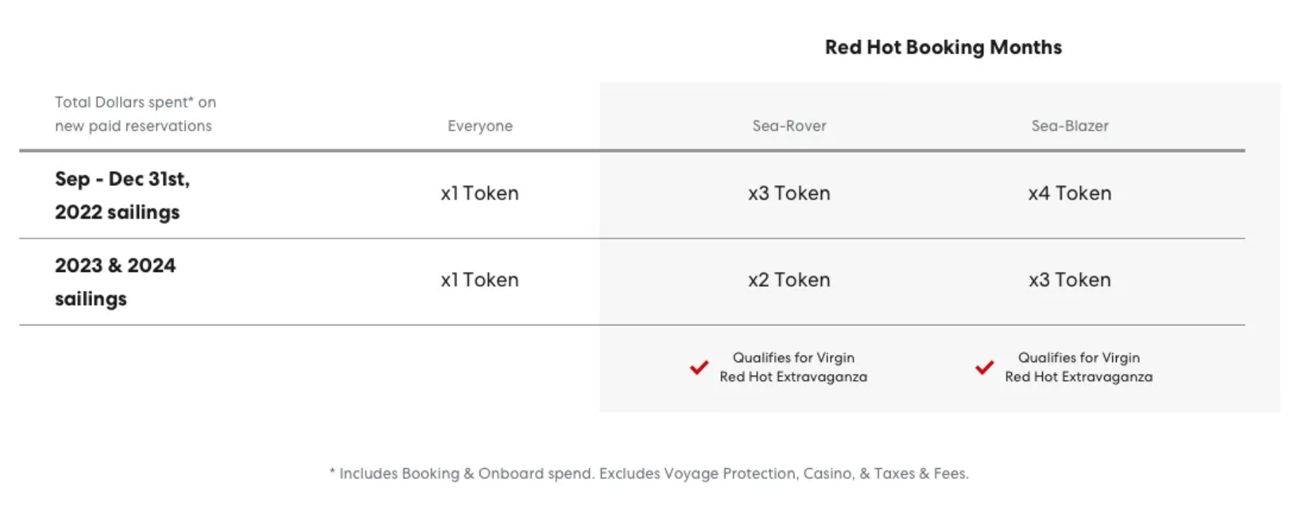Click x2 Token in Sea-Rover column
Image resolution: width=1302 pixels, height=523 pixels.
coord(789,280)
